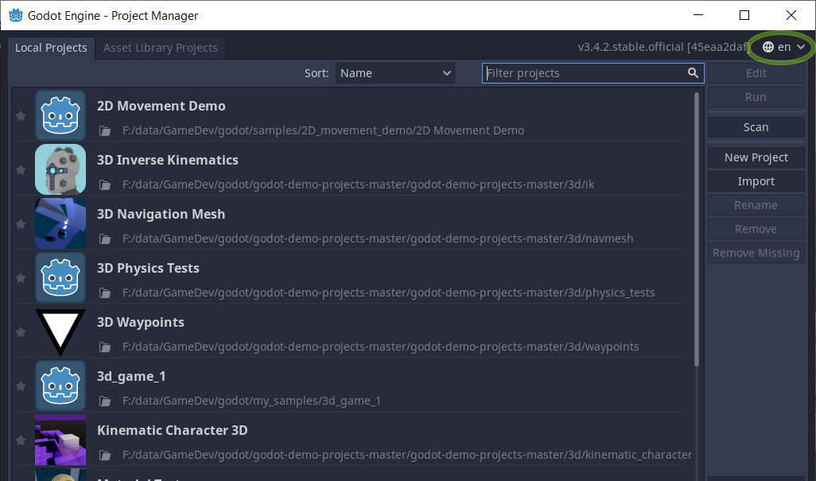Click the path ending in 3d/physics_tests
The height and width of the screenshot is (481, 816).
(389, 293)
